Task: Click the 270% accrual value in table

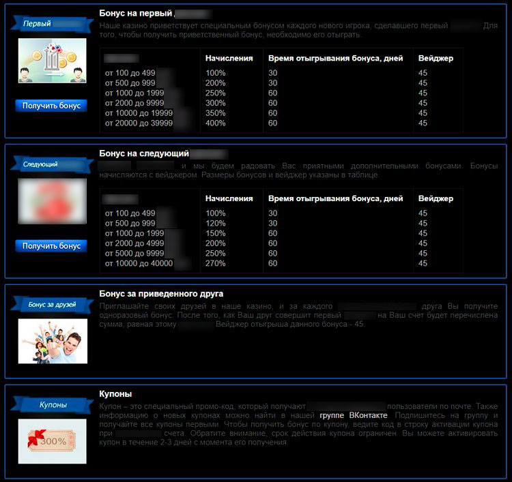Action: [215, 263]
